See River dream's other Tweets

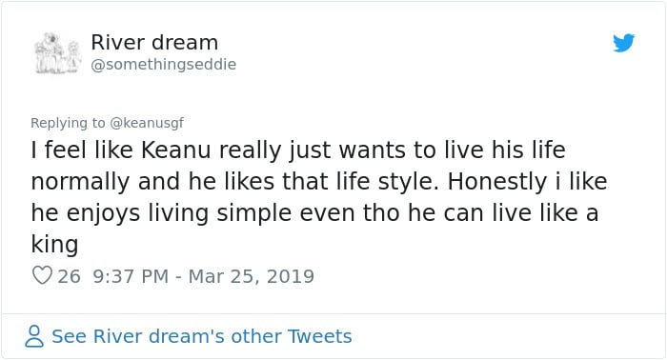pyautogui.click(x=202, y=336)
